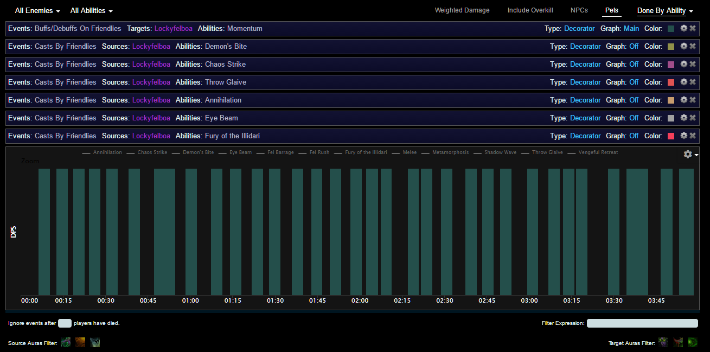Open the Done By Ability dropdown
Viewport: 710px width, 352px height.
(x=665, y=11)
